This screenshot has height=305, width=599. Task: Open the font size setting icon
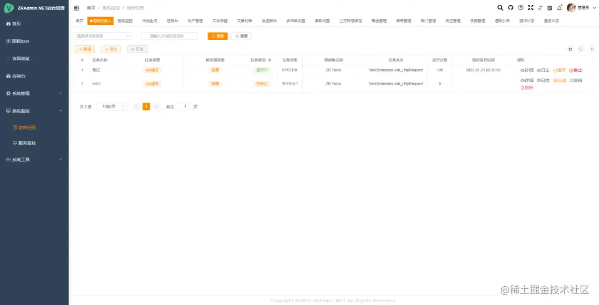540,8
